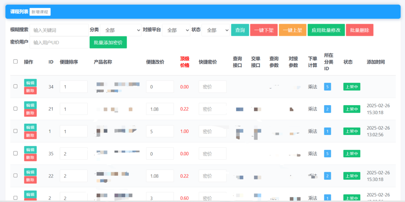
Task: Expand the 对接平台 dropdown
Action: [x=176, y=30]
